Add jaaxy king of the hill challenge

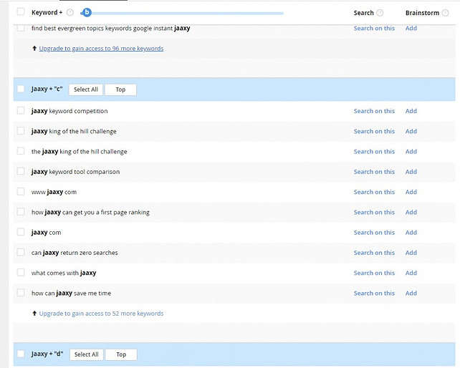pos(411,131)
